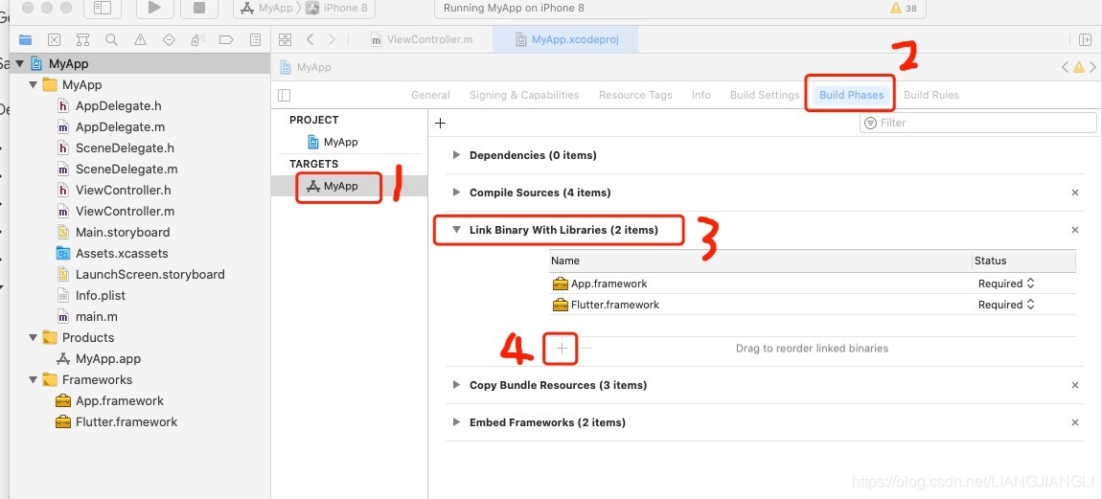
Task: Add editor on right
Action: point(1085,39)
